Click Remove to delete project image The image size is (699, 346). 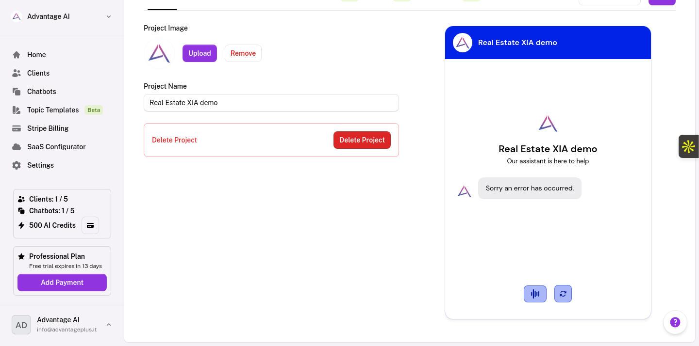point(243,53)
